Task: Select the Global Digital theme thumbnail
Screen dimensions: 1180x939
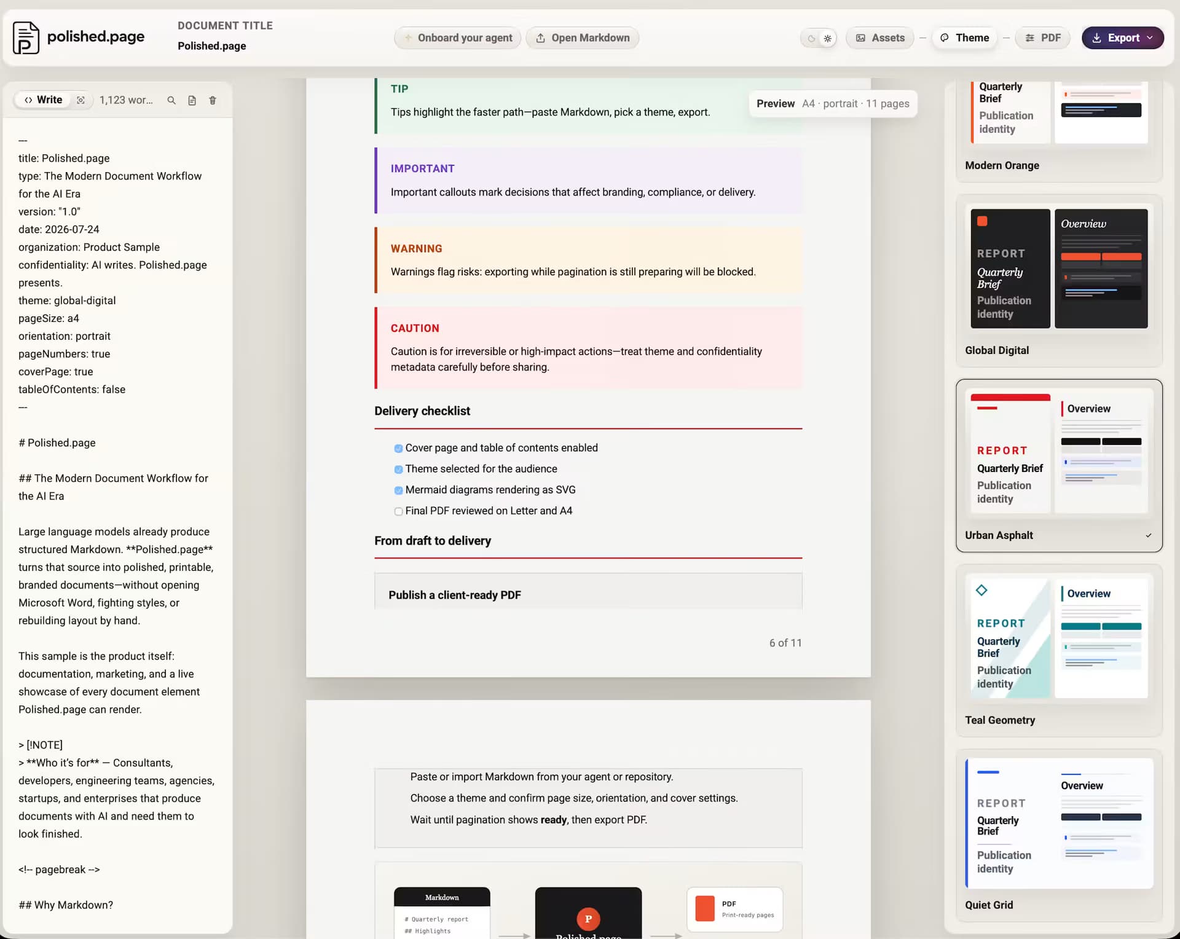Action: (x=1059, y=269)
